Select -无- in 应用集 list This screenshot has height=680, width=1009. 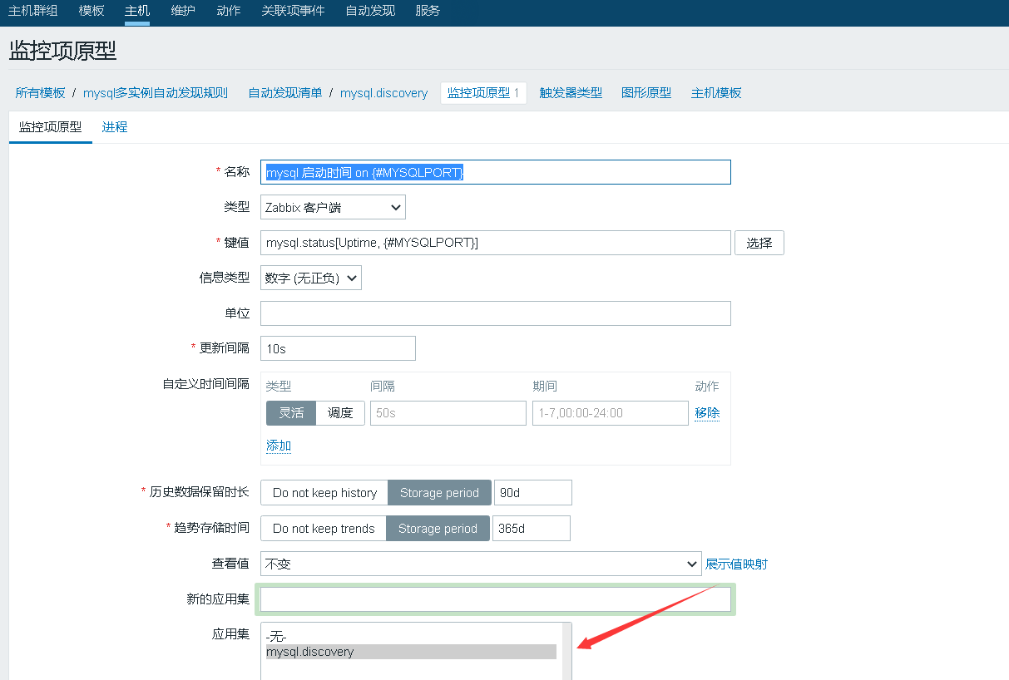tap(411, 637)
